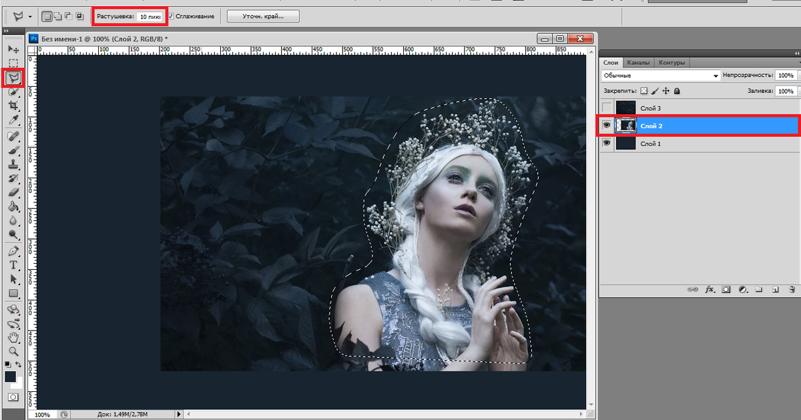Create a new layer group folder
801x420 pixels.
coord(760,290)
